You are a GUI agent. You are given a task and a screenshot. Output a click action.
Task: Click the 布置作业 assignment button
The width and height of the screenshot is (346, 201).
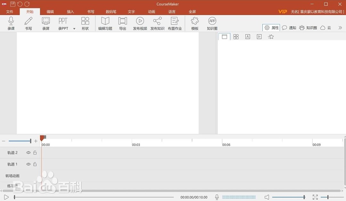click(x=175, y=23)
